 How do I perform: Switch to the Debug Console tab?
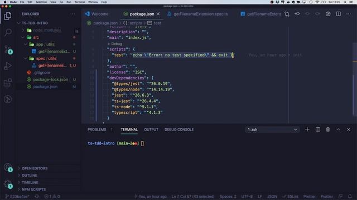click(179, 129)
